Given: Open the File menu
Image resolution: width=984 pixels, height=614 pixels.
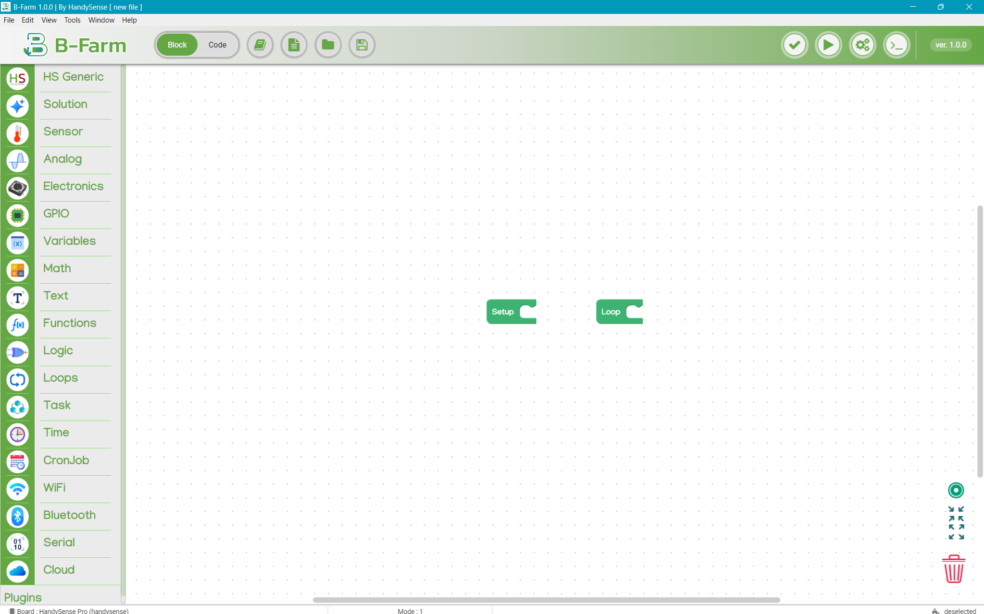Looking at the screenshot, I should tap(9, 20).
